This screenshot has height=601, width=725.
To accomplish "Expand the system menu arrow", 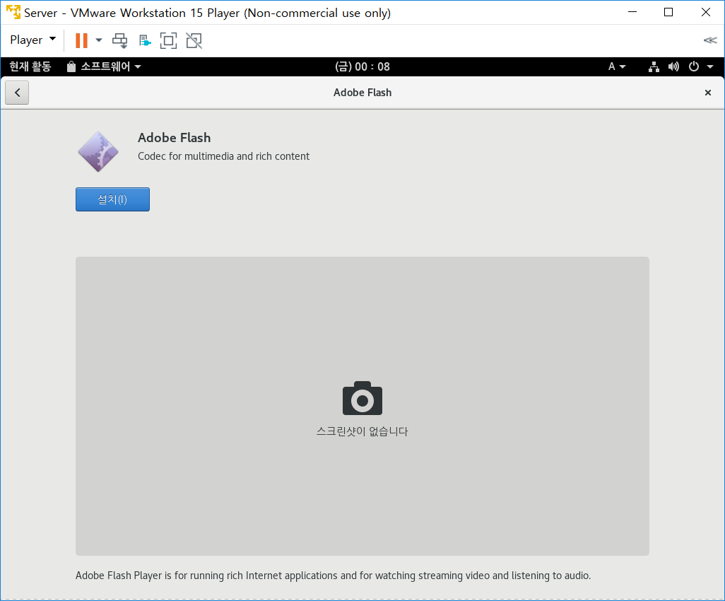I will [710, 66].
